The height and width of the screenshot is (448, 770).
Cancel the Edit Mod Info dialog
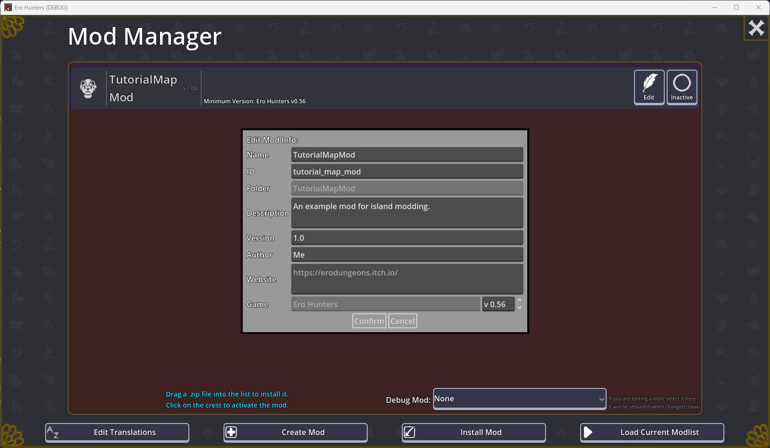click(402, 321)
